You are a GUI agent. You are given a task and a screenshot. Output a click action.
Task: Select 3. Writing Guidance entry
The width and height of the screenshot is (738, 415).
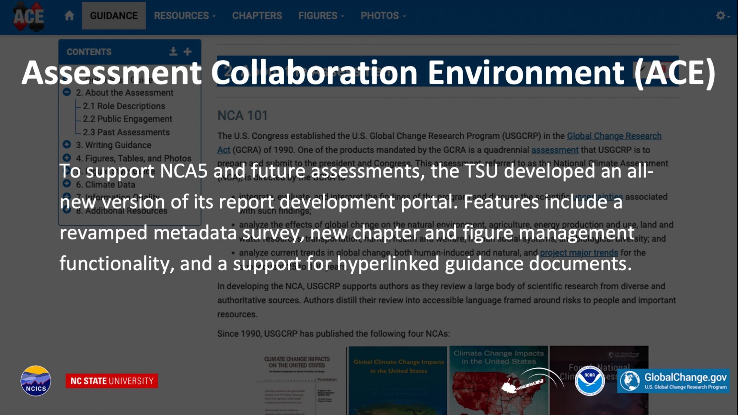pyautogui.click(x=114, y=145)
